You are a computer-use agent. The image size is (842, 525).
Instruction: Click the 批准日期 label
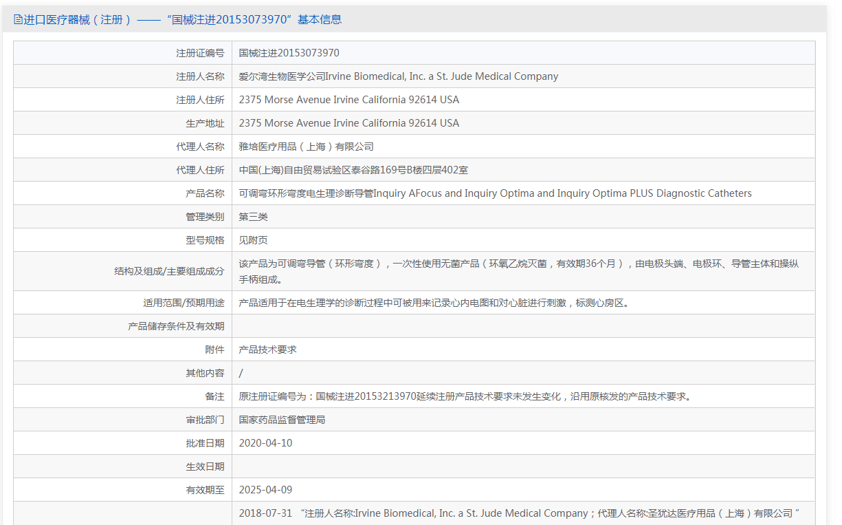[x=205, y=443]
